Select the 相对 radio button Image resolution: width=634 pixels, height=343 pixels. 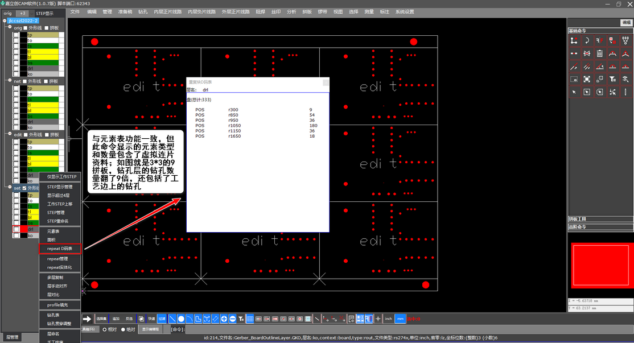click(x=104, y=329)
